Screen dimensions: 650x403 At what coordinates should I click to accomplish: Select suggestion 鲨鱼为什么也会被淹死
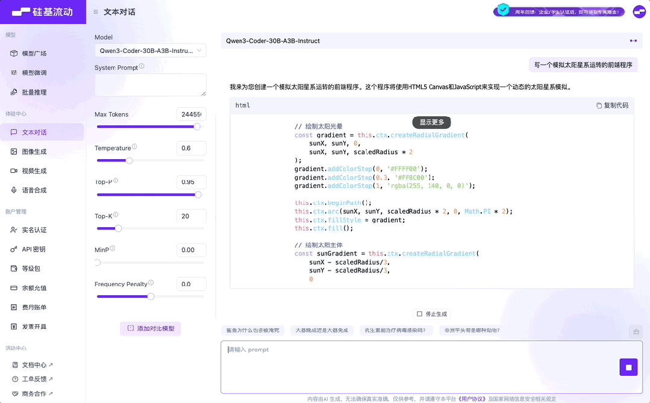(253, 331)
